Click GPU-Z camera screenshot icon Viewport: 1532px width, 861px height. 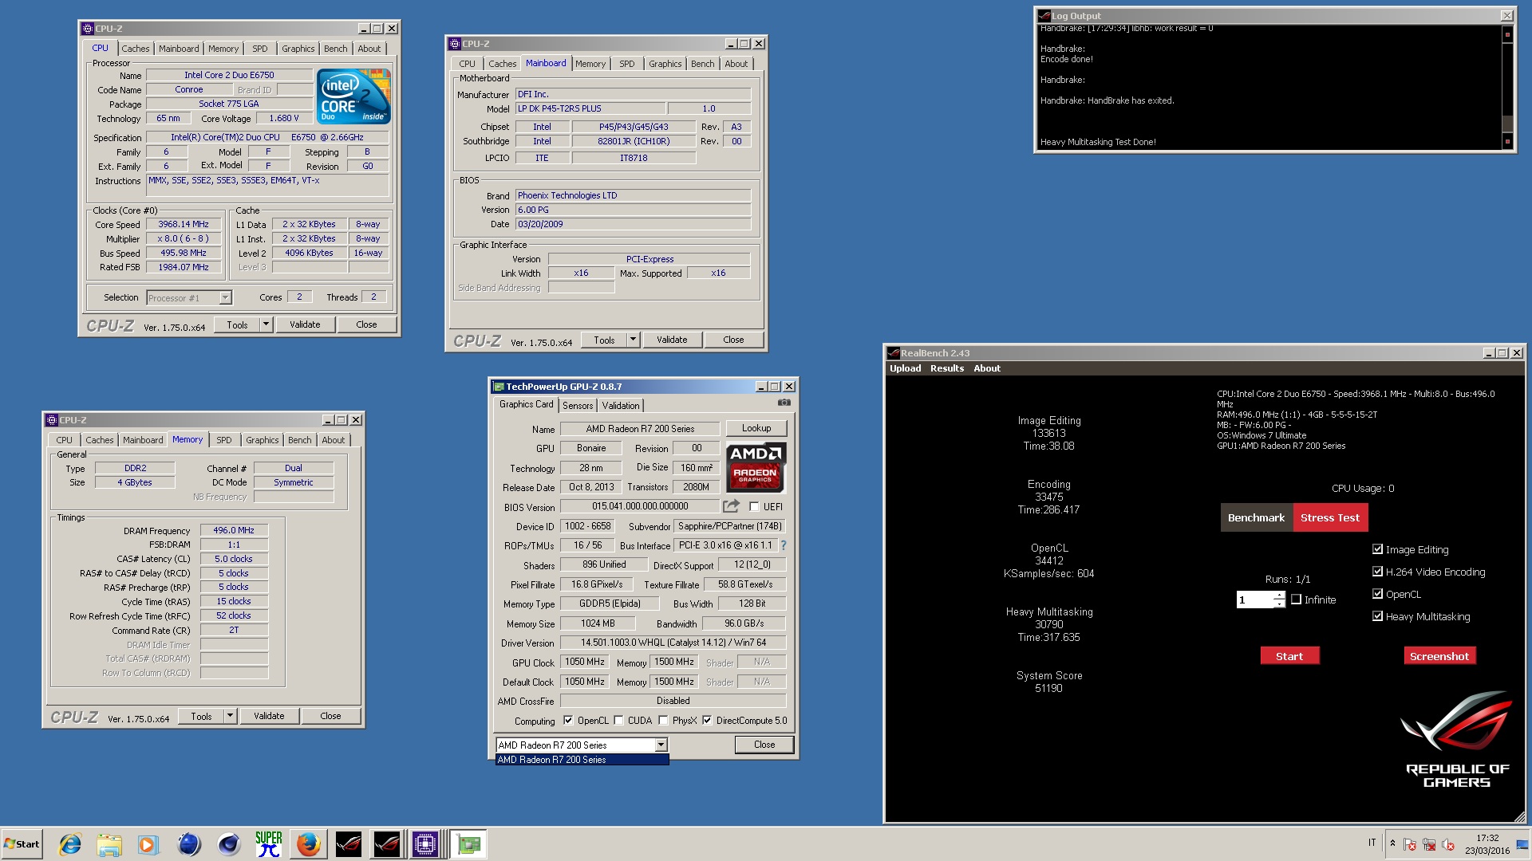(784, 403)
